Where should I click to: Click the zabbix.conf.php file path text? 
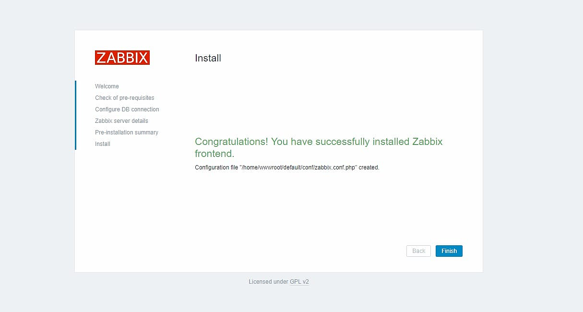[x=298, y=168]
